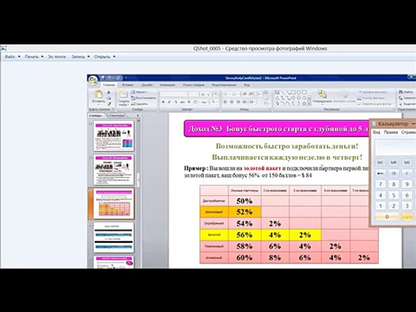Click the Clear formatting icon in font group
416x312 pixels.
215,94
